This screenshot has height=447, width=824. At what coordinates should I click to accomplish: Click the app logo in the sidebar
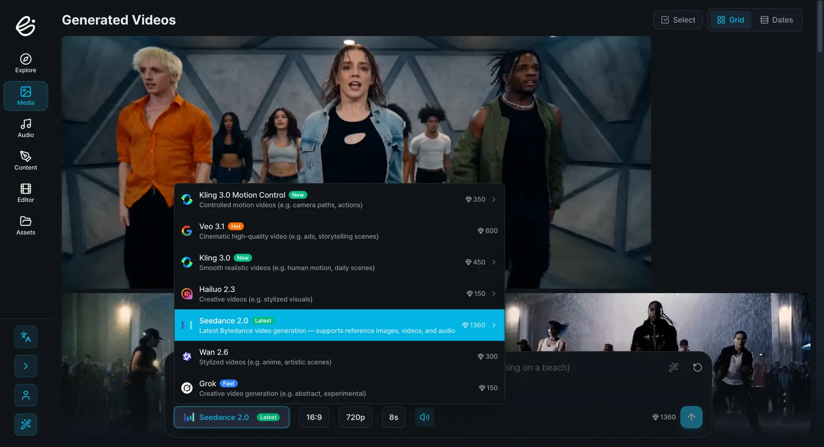click(x=25, y=26)
